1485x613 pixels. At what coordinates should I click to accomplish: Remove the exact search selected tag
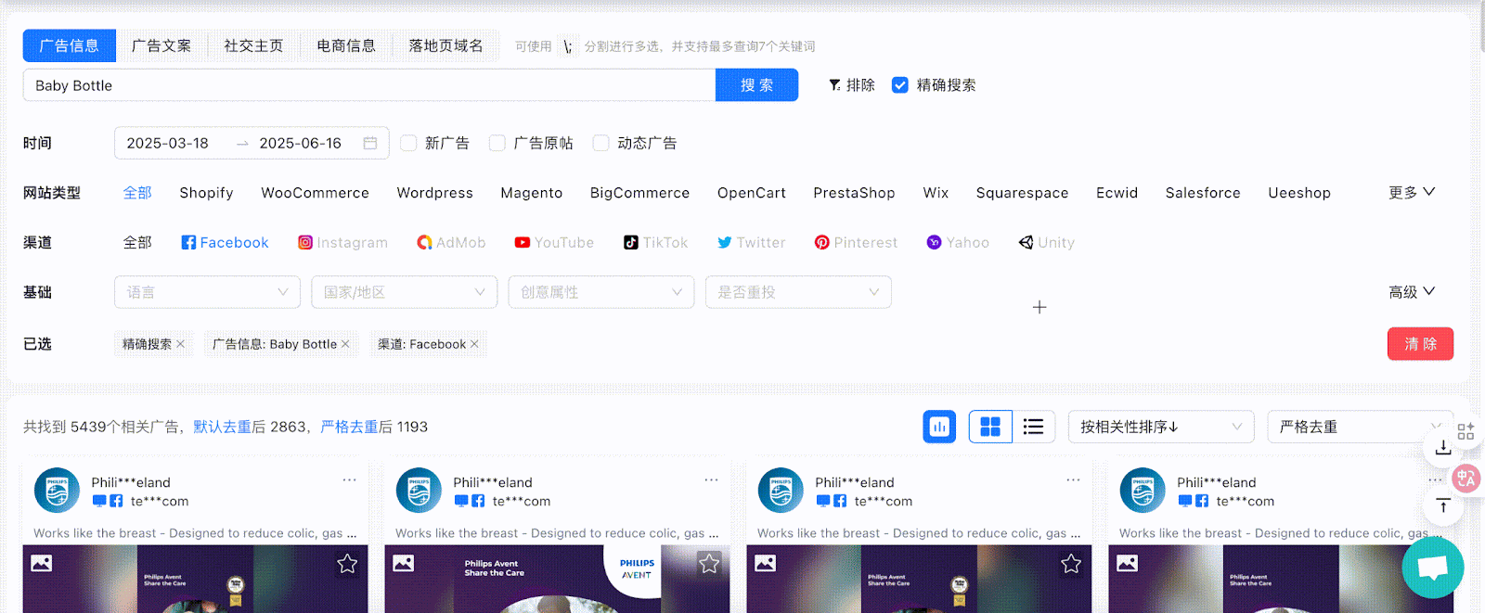pos(180,344)
